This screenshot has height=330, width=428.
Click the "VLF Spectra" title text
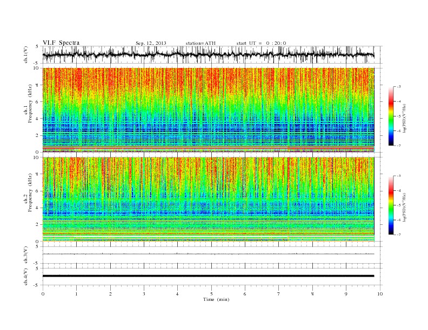(61, 43)
